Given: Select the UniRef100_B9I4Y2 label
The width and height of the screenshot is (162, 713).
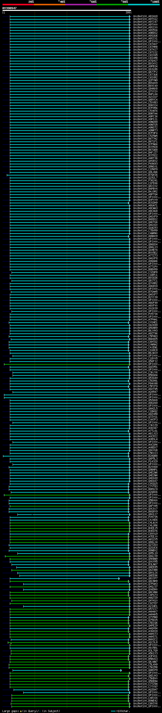Looking at the screenshot, I should pos(145,64).
